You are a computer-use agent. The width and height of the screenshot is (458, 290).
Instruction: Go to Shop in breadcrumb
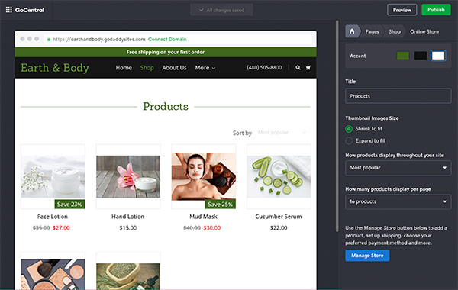(395, 31)
